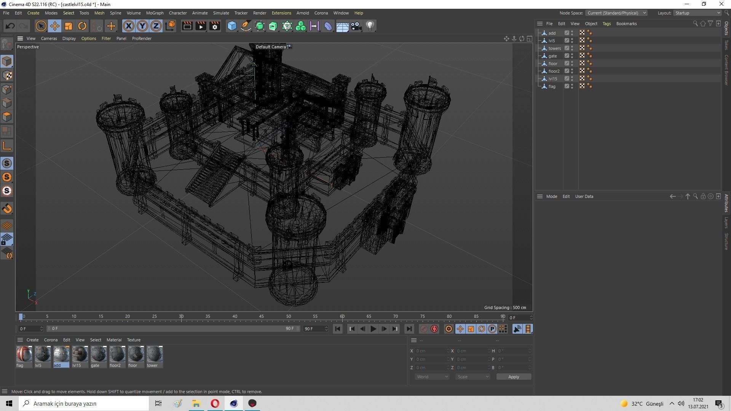Viewport: 731px width, 411px height.
Task: Switch to Points mode
Action: click(x=7, y=89)
